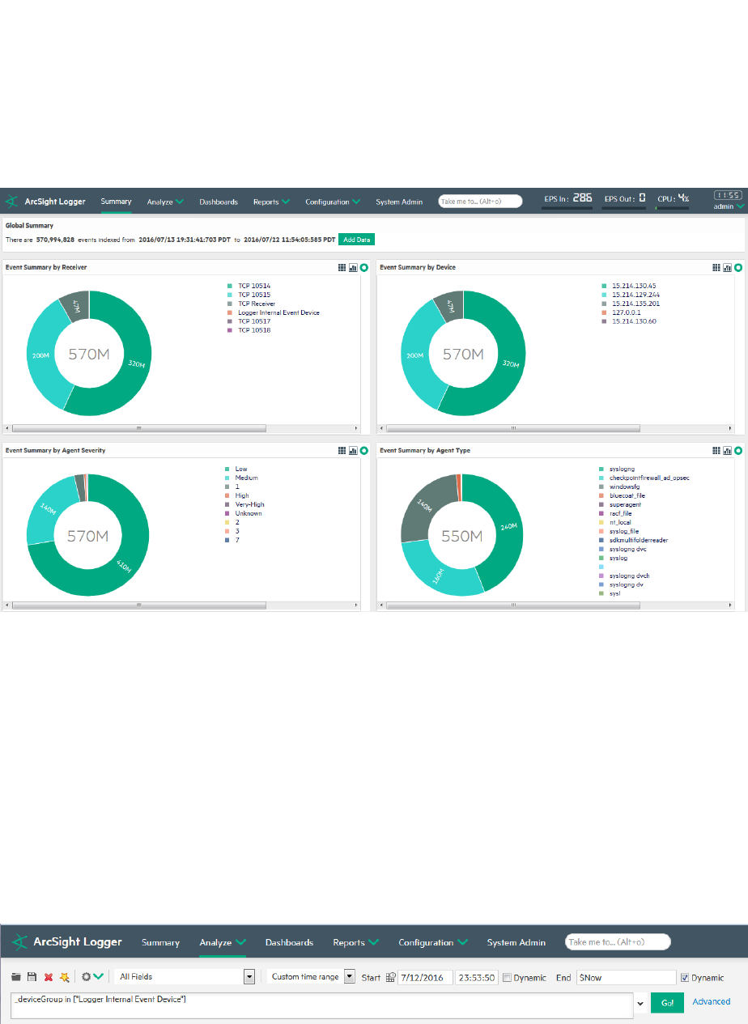Switch Event Summary by Receiver to table view
Screen dimensions: 748x1024
coord(342,267)
